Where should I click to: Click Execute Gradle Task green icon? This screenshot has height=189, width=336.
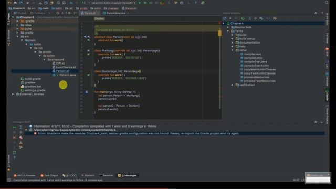click(x=243, y=18)
